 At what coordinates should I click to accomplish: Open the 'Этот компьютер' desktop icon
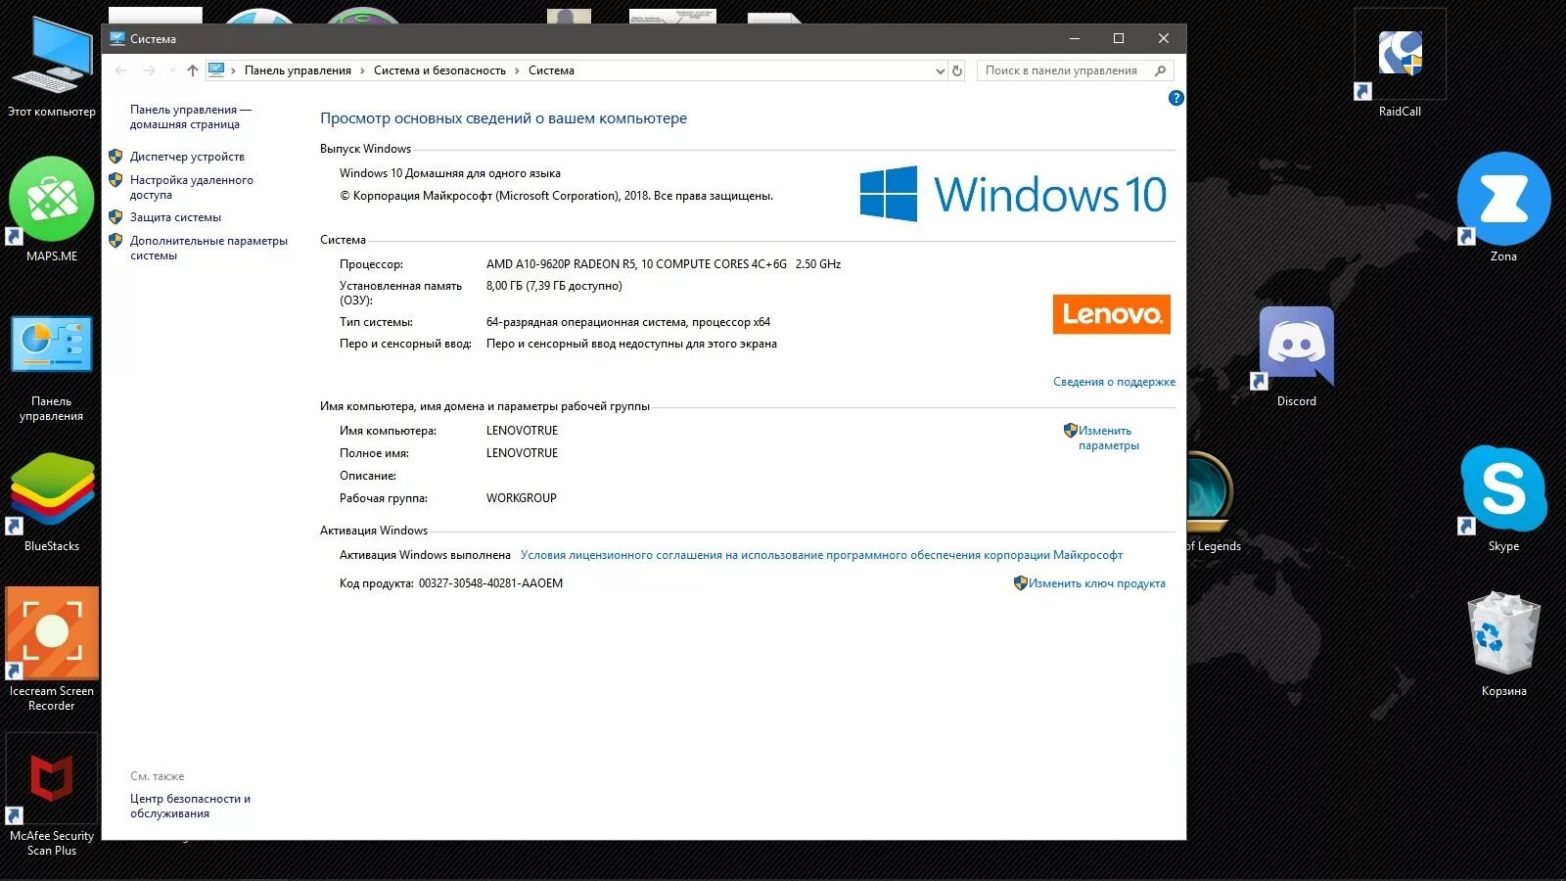tap(52, 66)
